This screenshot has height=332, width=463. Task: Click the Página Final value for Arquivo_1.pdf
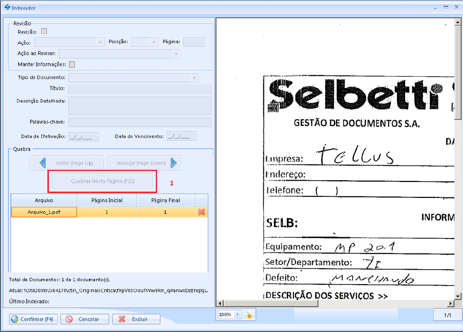165,212
